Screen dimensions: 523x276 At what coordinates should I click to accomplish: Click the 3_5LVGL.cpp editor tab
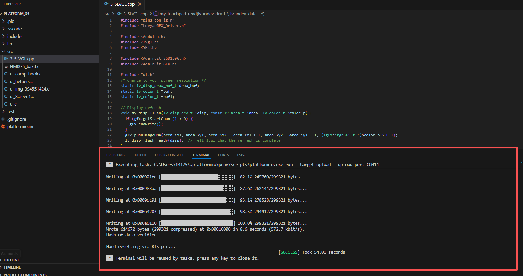(x=122, y=4)
